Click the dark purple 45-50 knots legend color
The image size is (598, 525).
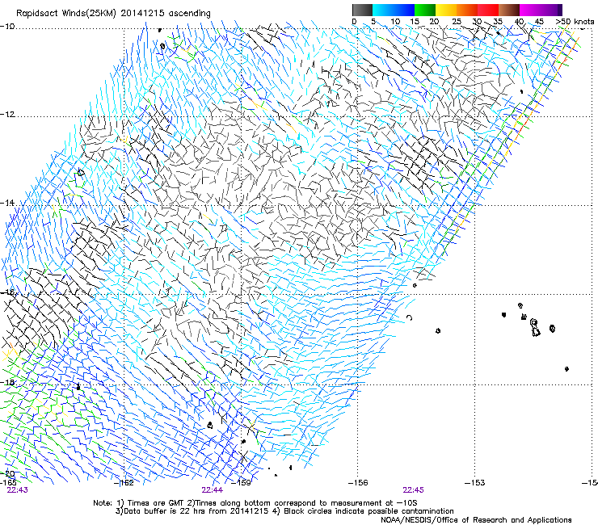(x=551, y=10)
